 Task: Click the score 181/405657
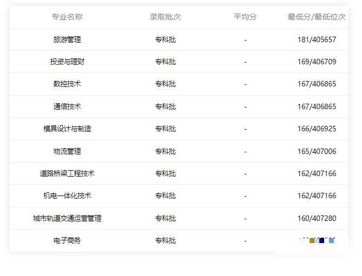coord(317,39)
